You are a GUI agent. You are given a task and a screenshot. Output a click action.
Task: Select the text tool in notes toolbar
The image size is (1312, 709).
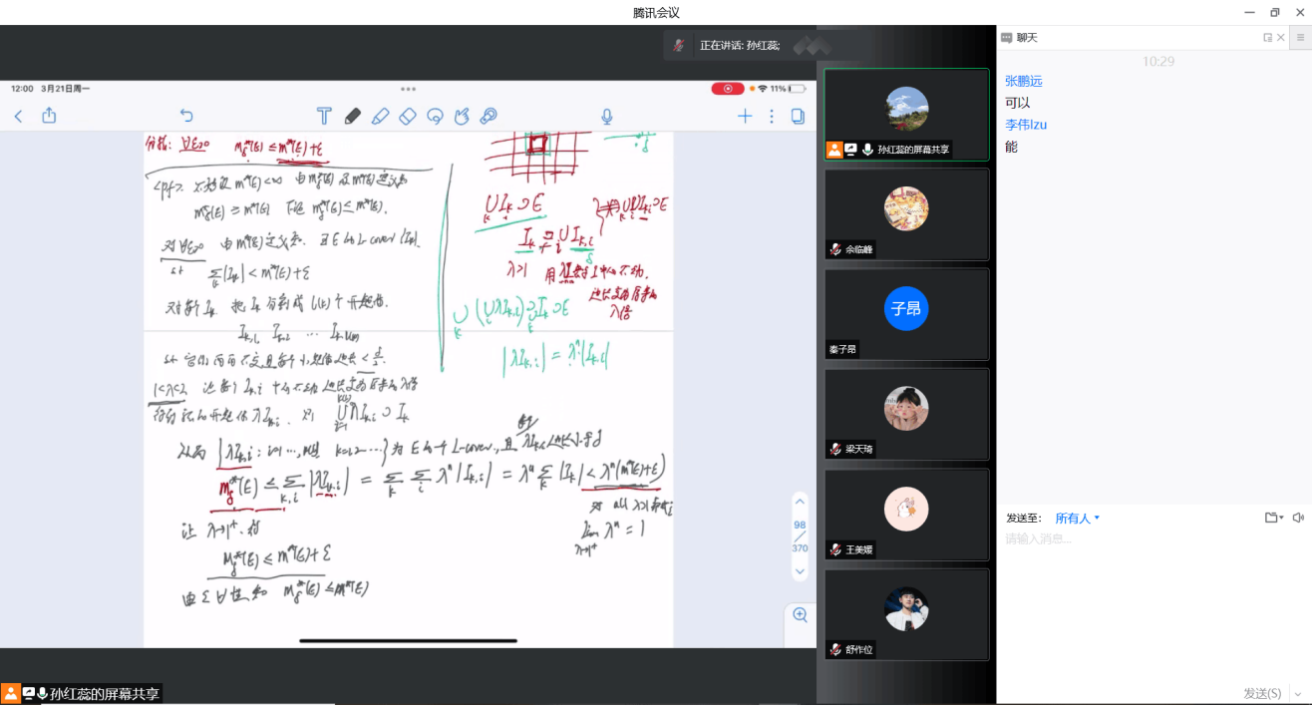pos(324,116)
